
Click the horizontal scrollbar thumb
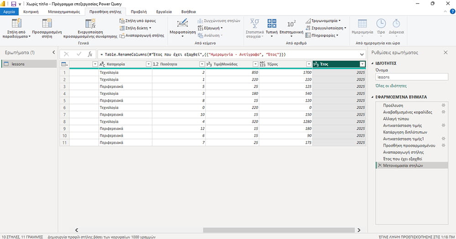(x=278, y=230)
